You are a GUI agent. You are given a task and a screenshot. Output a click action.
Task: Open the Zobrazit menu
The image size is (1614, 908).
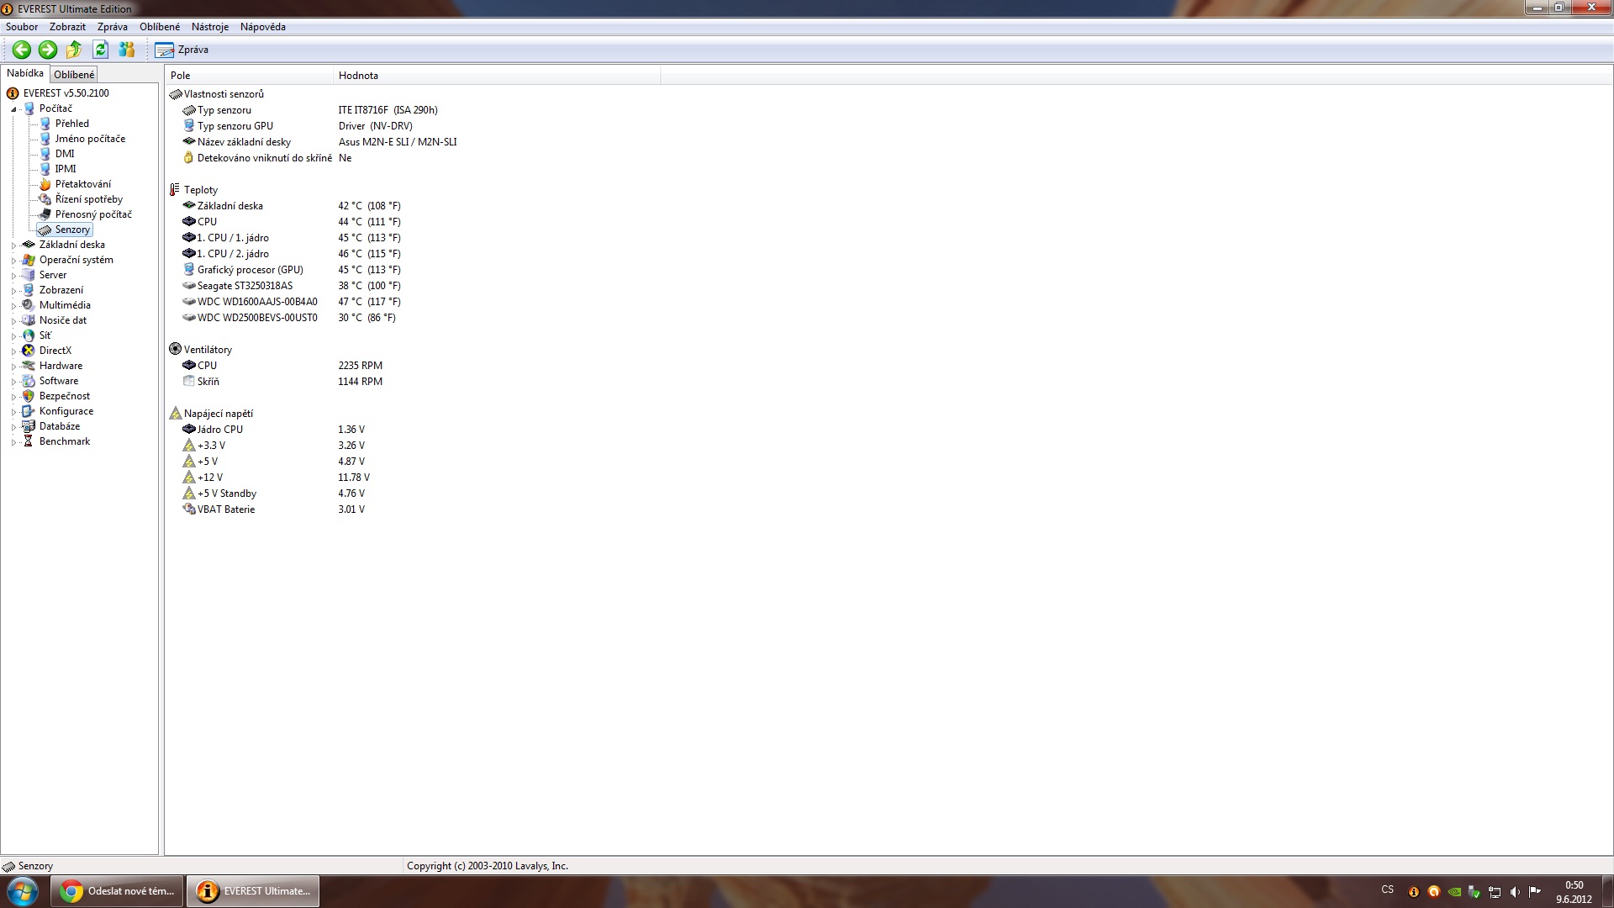coord(67,27)
